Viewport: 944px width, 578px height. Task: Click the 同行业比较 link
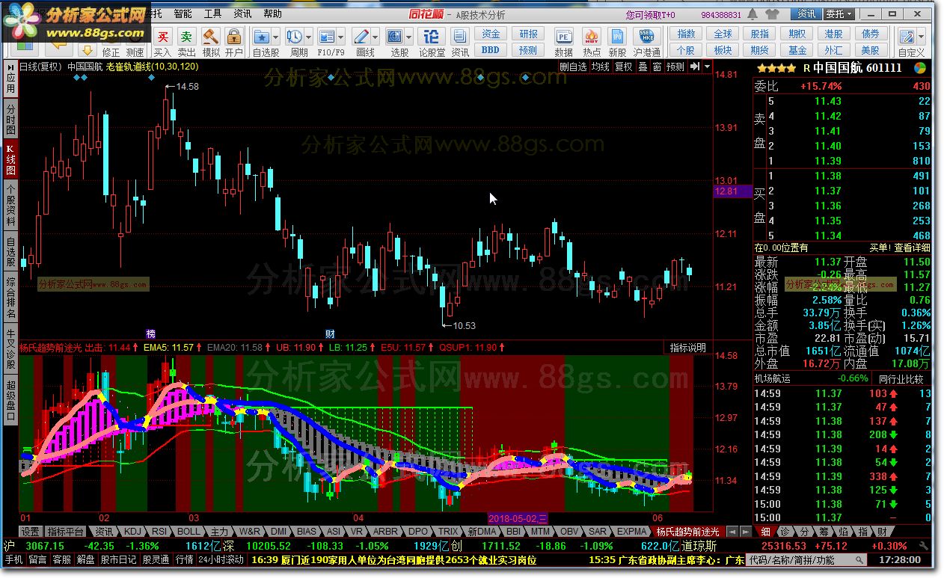click(900, 379)
